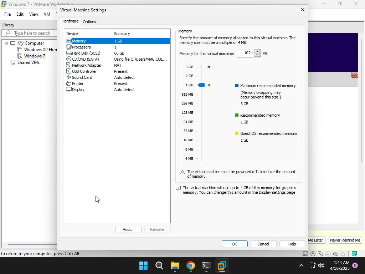Click the CD/DVD status bar icon
This screenshot has width=365, height=274.
[x=313, y=254]
